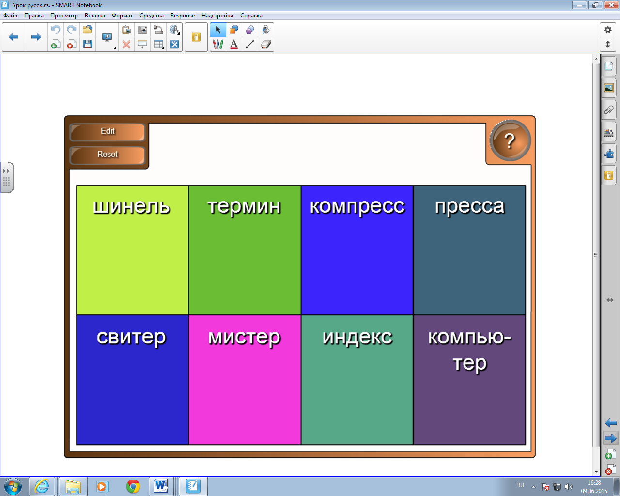This screenshot has height=496, width=620.
Task: Open the Add-ons puzzle piece tab
Action: coord(609,154)
